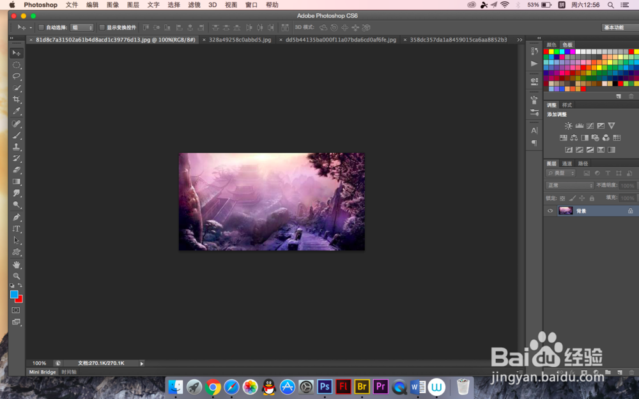Screen dimensions: 639x399
Task: Expand the status bar info arrow
Action: [142, 364]
